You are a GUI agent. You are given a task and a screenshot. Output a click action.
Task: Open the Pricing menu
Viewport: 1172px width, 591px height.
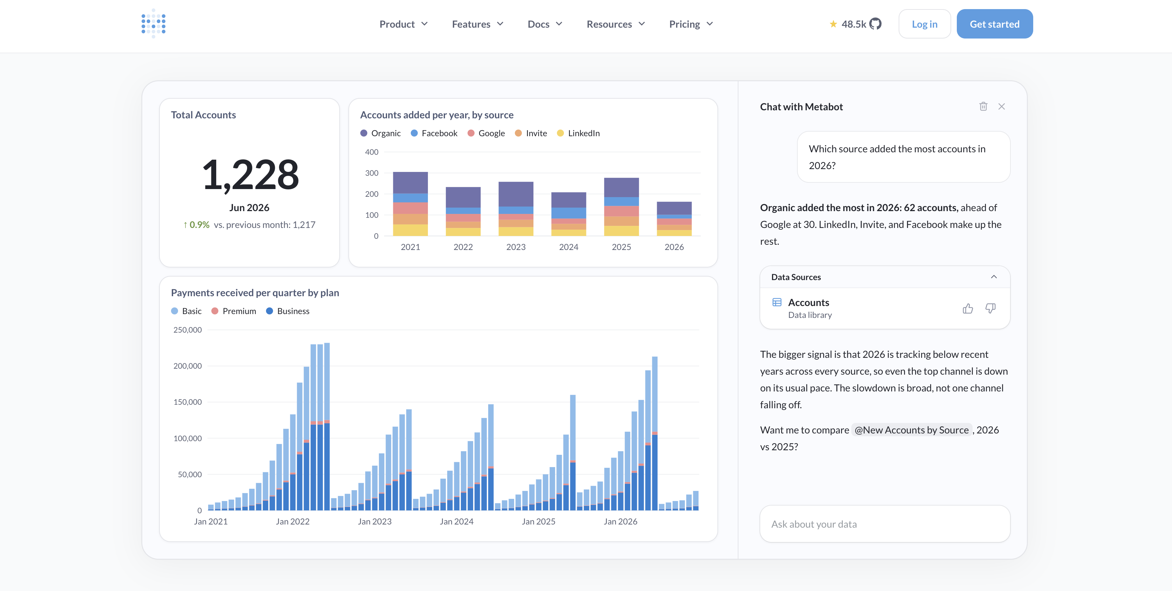[691, 24]
